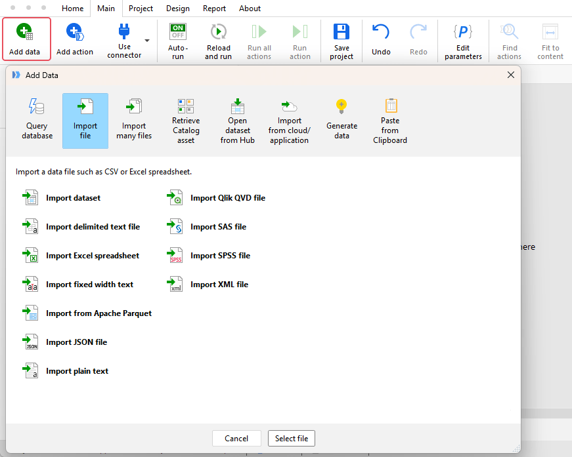Click the Find actions magnifier icon
The width and height of the screenshot is (572, 457).
coord(509,31)
